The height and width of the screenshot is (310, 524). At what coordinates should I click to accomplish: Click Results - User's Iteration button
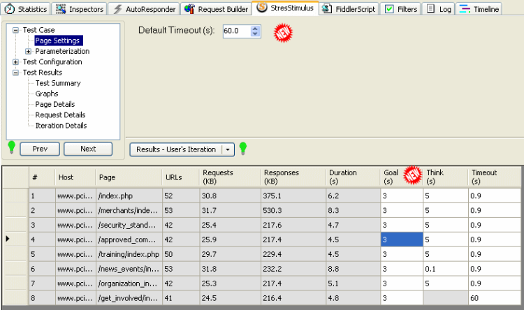(x=176, y=149)
